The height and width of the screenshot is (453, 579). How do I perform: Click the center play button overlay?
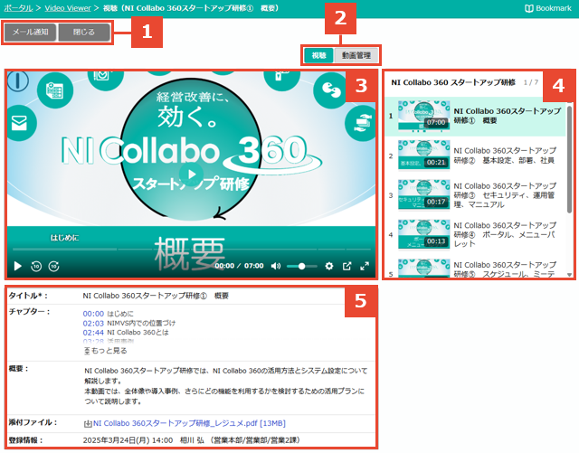click(x=191, y=174)
